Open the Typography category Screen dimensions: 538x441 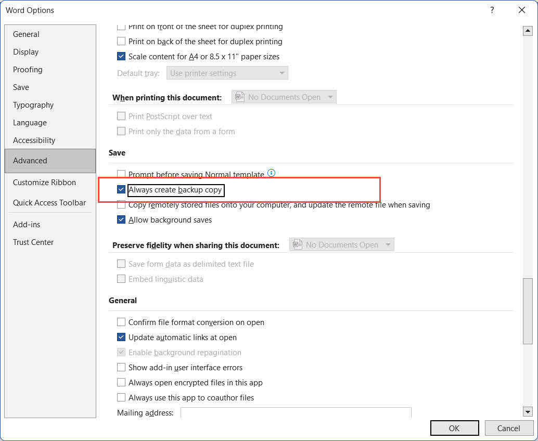click(50, 105)
